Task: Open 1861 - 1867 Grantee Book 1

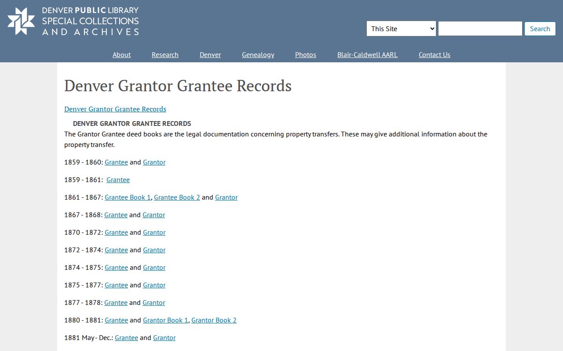Action: tap(128, 197)
